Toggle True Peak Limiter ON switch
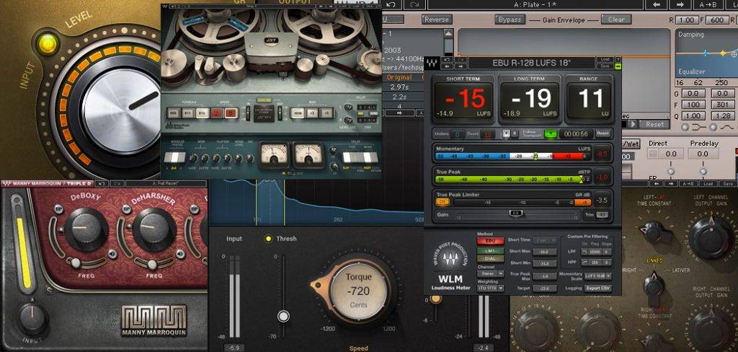 click(443, 202)
